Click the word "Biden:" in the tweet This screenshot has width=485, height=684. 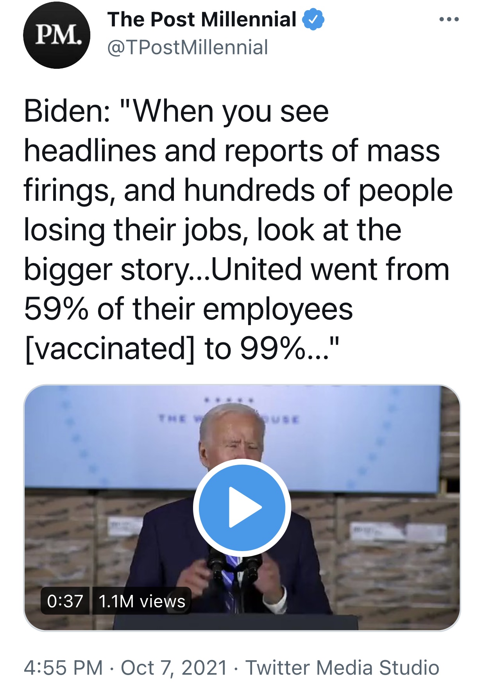[x=67, y=111]
